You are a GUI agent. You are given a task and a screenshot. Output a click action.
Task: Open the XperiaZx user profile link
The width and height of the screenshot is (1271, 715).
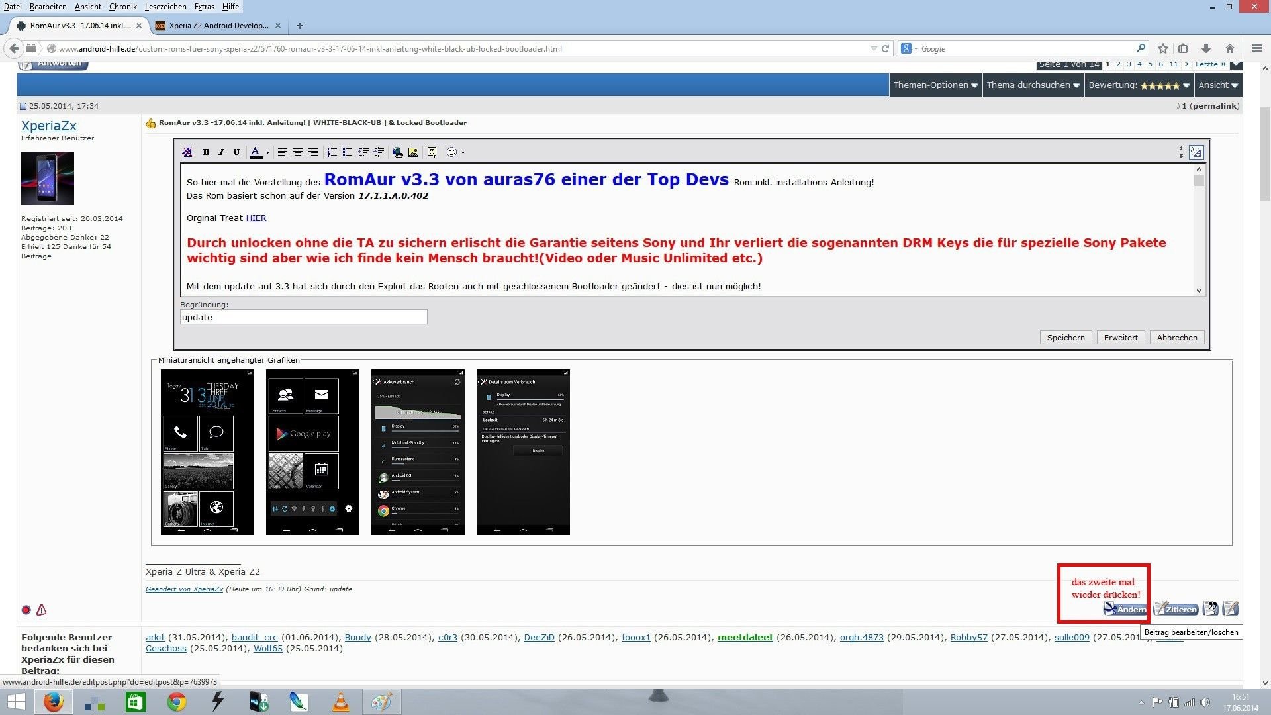pyautogui.click(x=49, y=126)
